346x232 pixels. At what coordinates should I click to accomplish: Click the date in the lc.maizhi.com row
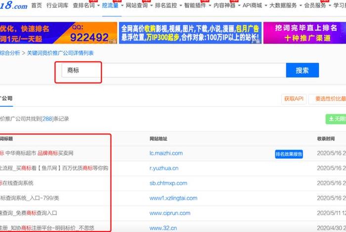332,153
